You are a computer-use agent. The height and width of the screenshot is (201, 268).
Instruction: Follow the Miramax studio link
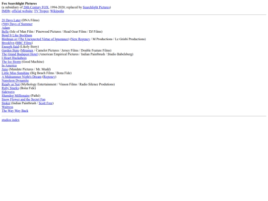[27, 51]
